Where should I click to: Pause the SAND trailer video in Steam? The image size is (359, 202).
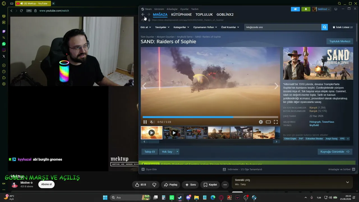point(145,122)
